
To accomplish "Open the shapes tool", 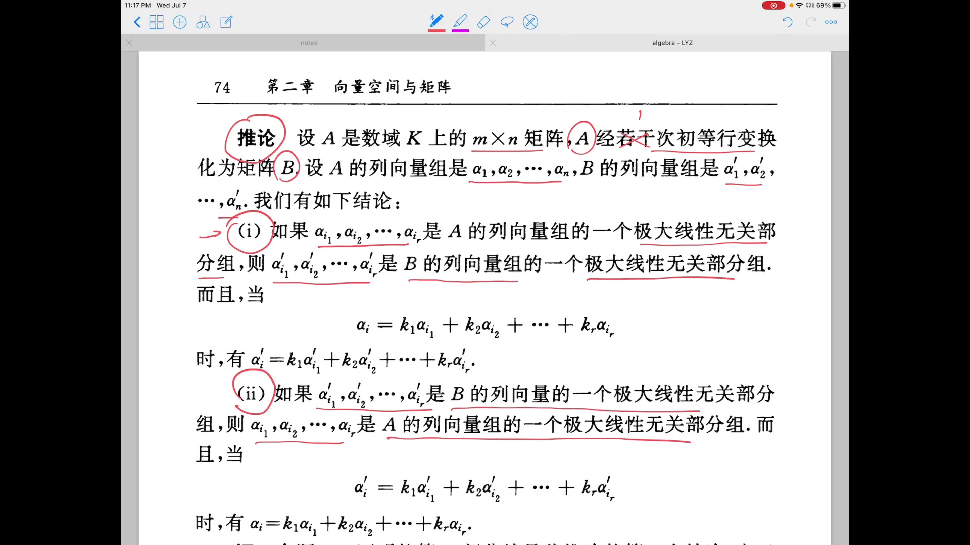I will point(203,22).
